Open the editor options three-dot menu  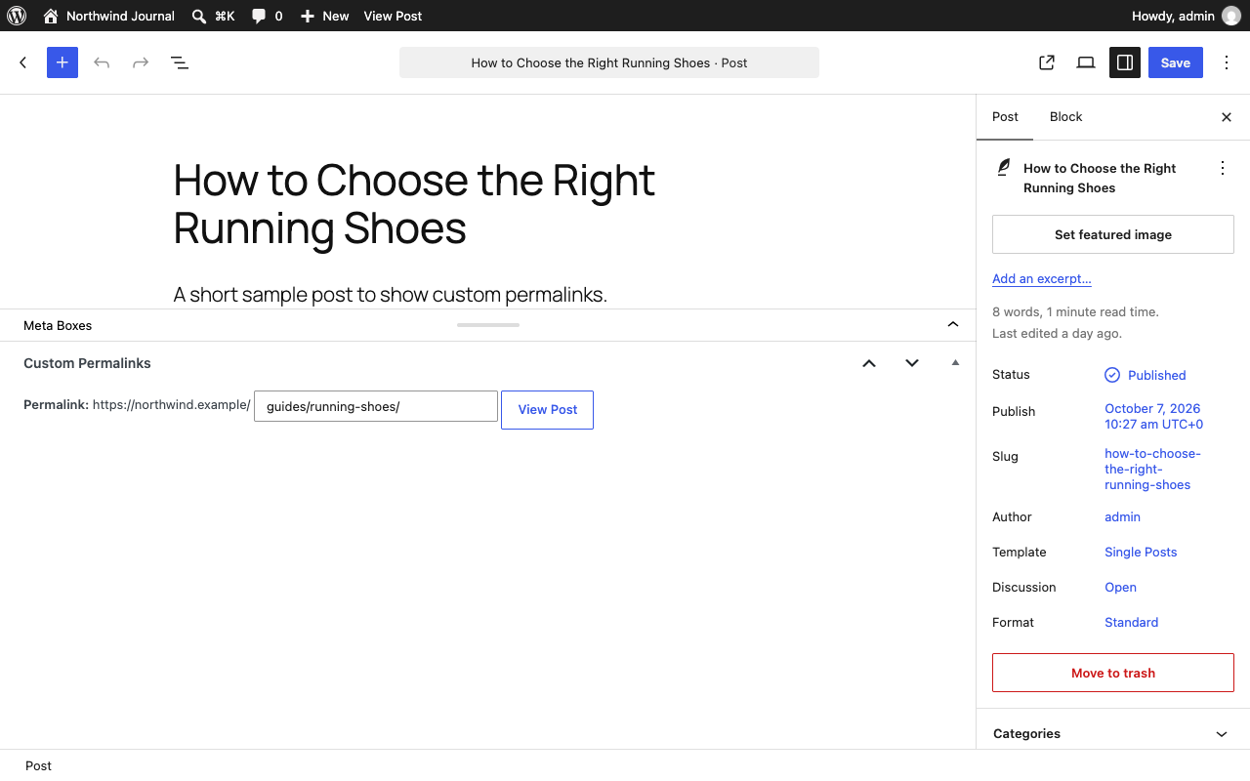(1227, 62)
